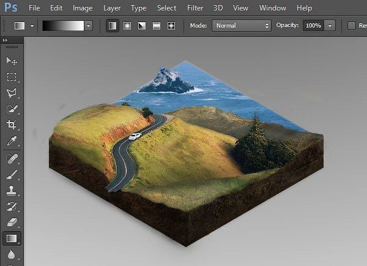Click the snowy mountain peak on canvas
The height and width of the screenshot is (266, 367).
pos(167,81)
